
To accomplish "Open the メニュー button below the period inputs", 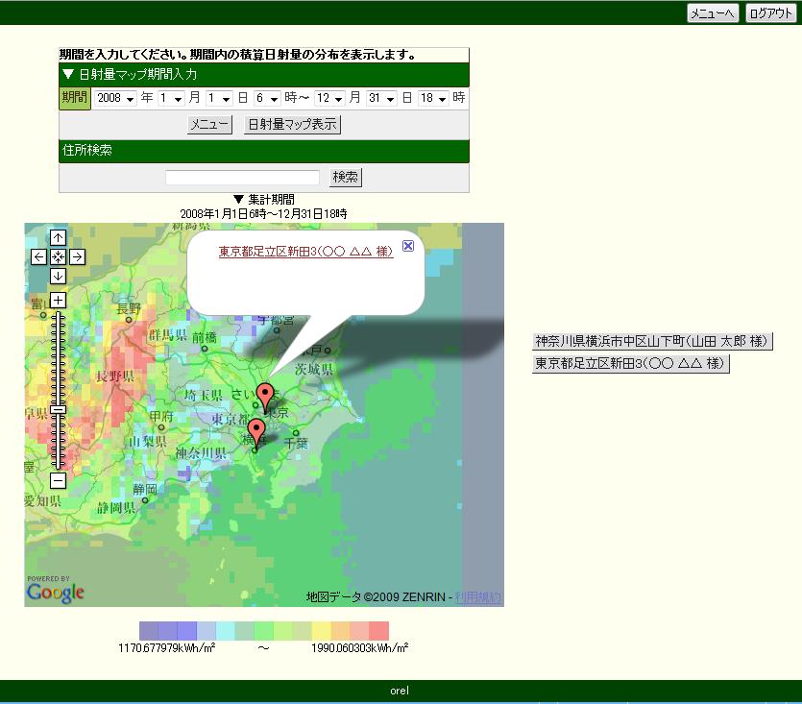I will [x=208, y=124].
